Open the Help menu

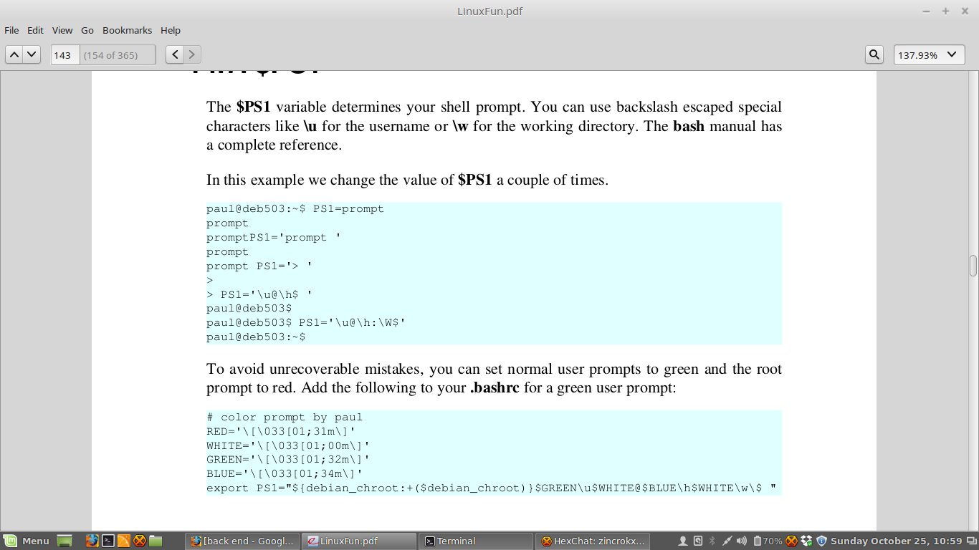171,30
